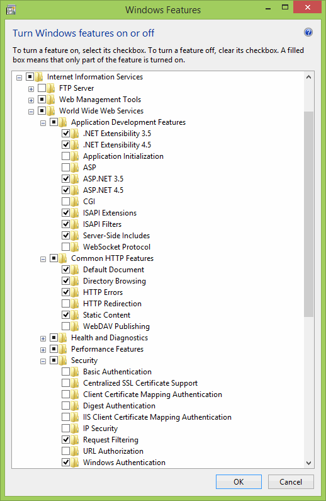Image resolution: width=326 pixels, height=501 pixels.
Task: Click the IP Security folder icon
Action: tap(75, 428)
